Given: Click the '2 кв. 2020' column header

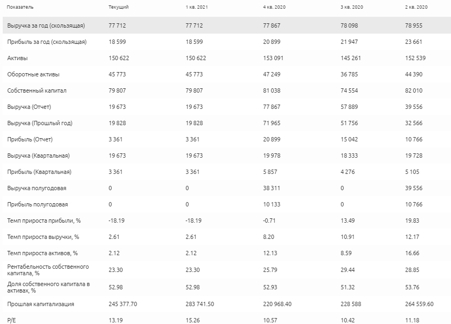Looking at the screenshot, I should coord(416,7).
